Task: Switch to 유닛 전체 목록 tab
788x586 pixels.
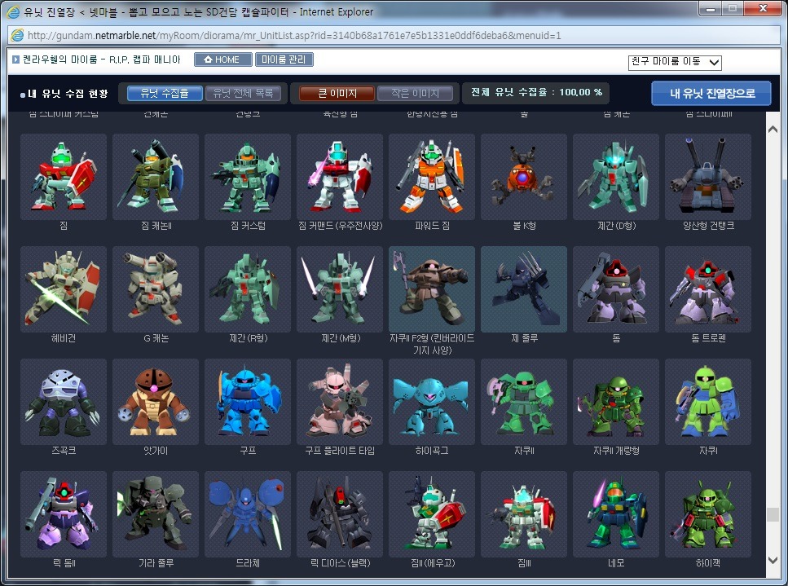Action: pyautogui.click(x=244, y=94)
